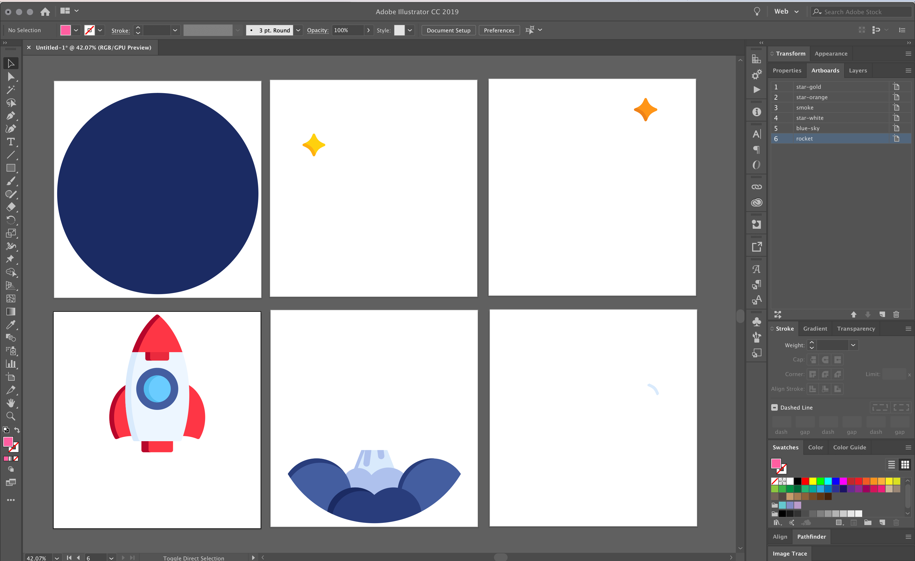Image resolution: width=915 pixels, height=561 pixels.
Task: Switch to the Layers tab
Action: tap(858, 71)
